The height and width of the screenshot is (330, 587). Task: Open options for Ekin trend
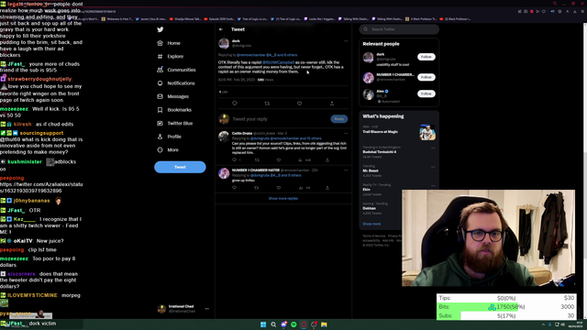click(x=433, y=185)
